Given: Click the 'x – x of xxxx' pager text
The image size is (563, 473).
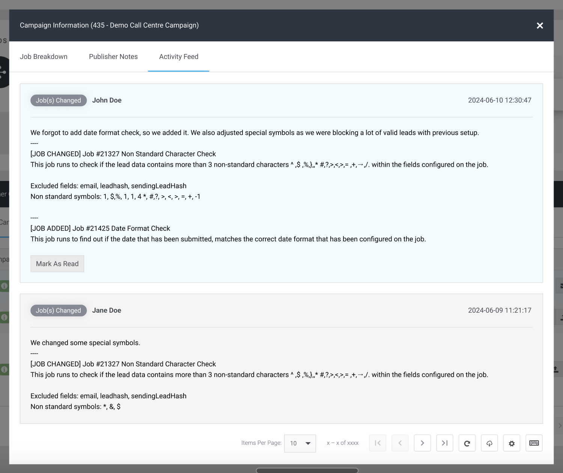Looking at the screenshot, I should coord(343,443).
